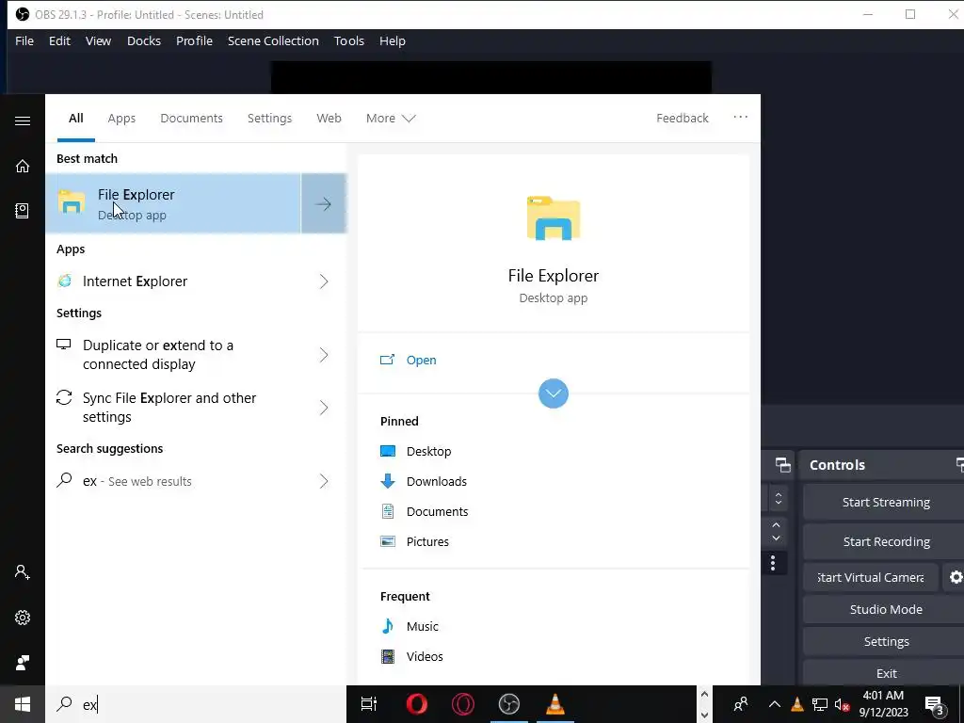Open the Start menu Windows logo

click(x=23, y=704)
